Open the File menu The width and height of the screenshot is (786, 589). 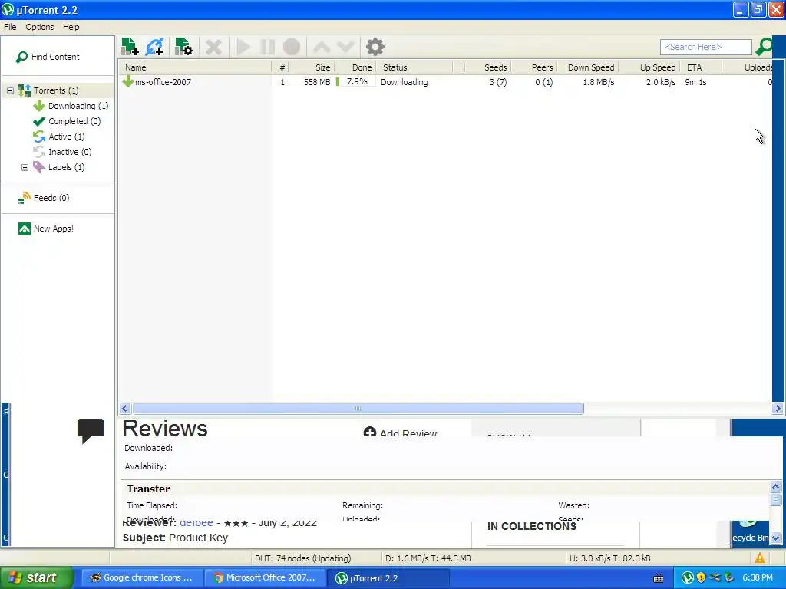tap(10, 27)
